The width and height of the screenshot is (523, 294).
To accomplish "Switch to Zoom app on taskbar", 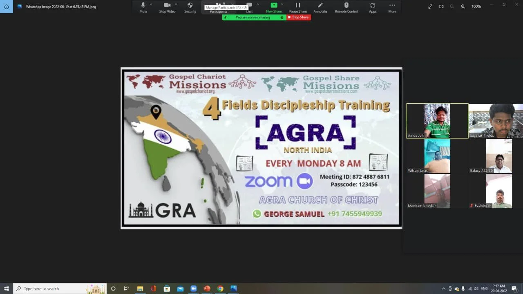I will pos(194,288).
